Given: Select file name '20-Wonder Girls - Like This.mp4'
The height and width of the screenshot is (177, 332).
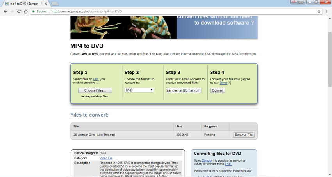Looking at the screenshot, I should pyautogui.click(x=95, y=135).
